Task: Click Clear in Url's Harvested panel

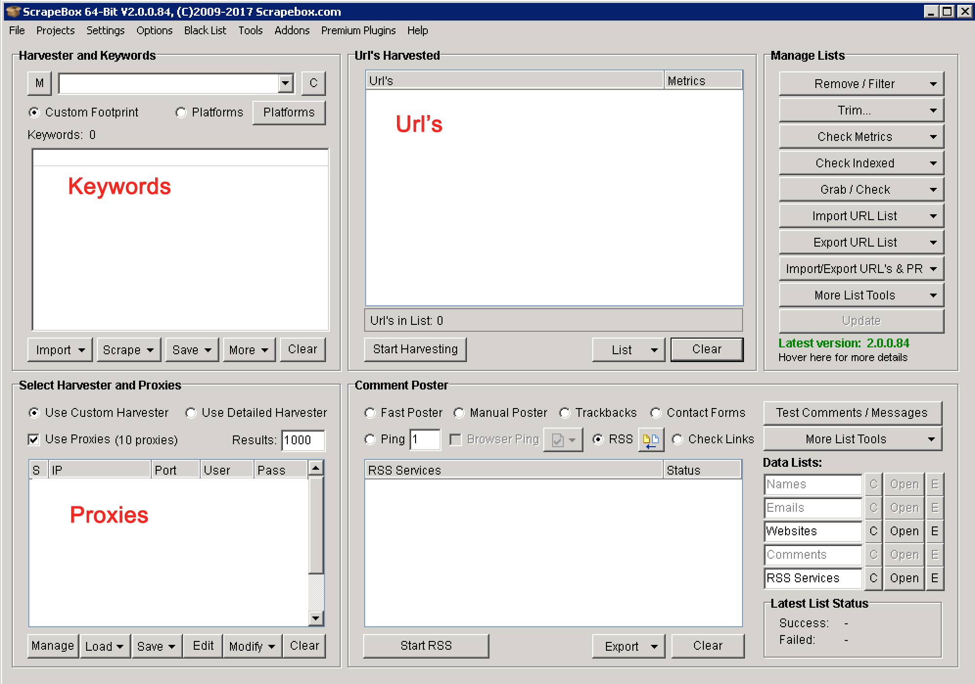Action: 707,349
